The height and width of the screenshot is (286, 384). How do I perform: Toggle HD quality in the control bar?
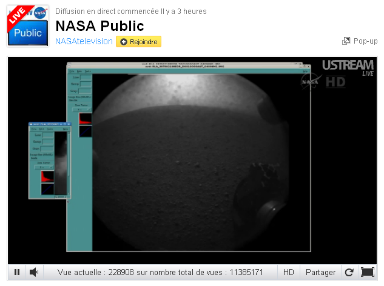point(289,273)
